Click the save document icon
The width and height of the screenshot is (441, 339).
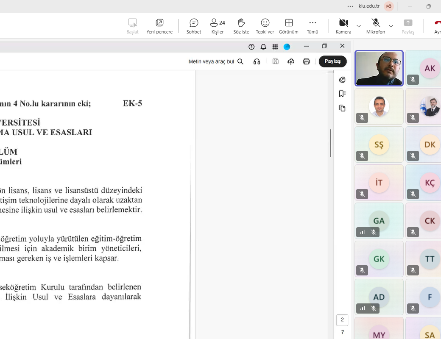[276, 61]
